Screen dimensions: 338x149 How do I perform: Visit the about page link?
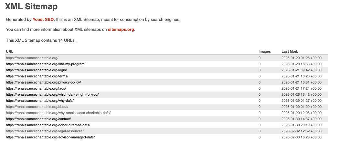point(37,107)
